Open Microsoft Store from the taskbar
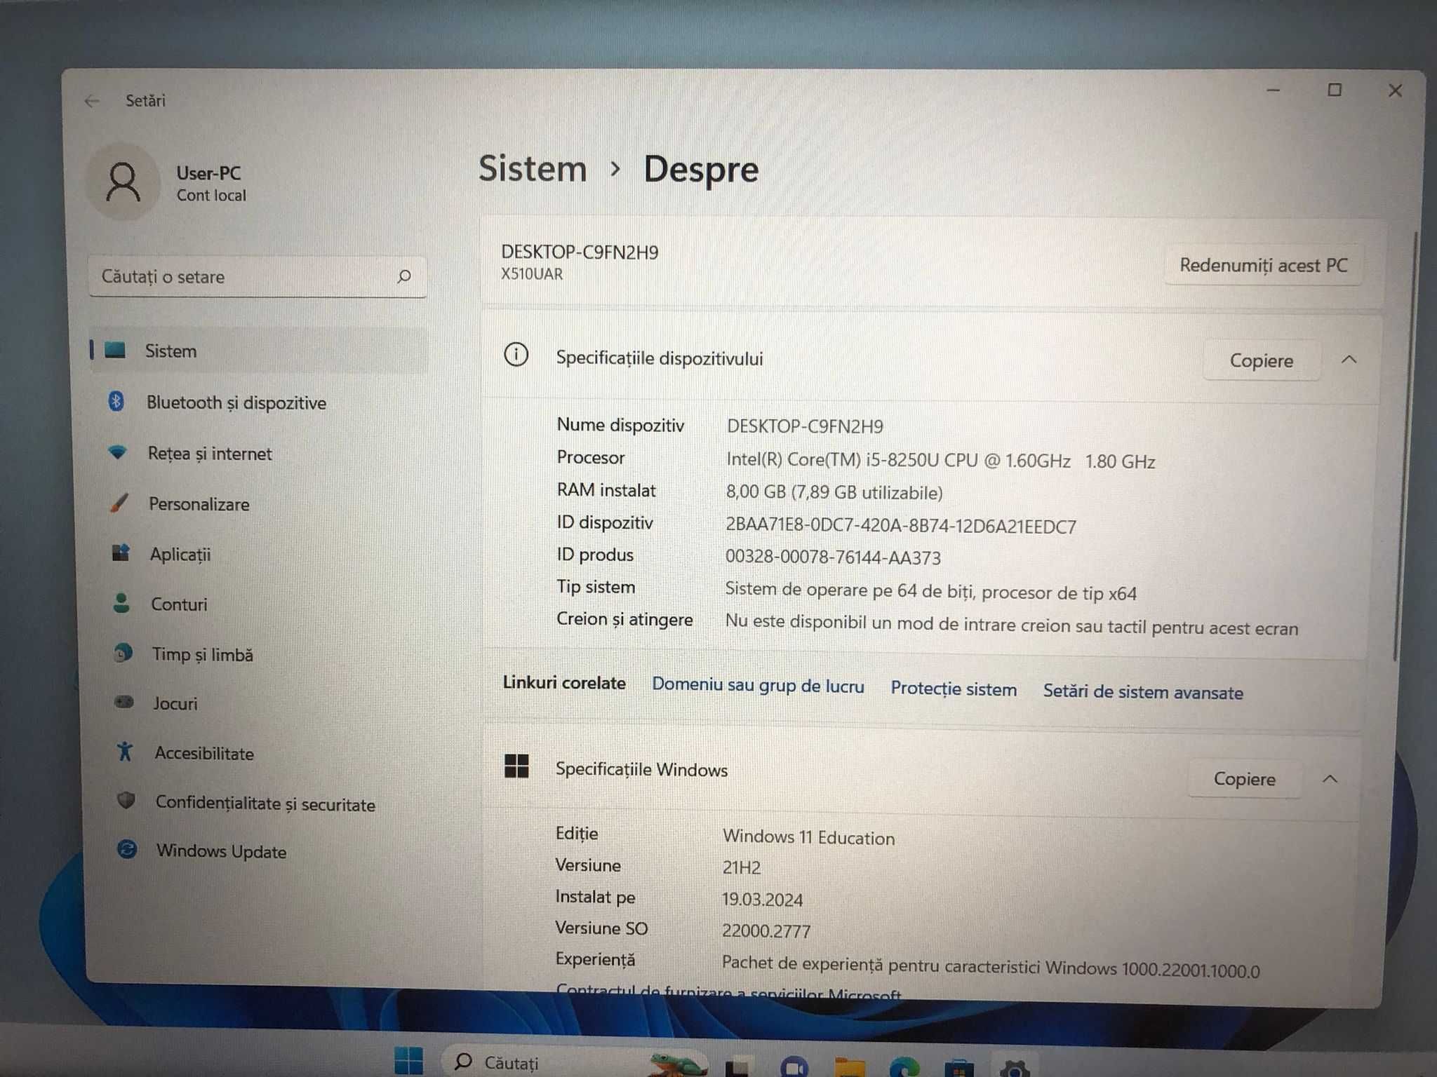 (959, 1069)
